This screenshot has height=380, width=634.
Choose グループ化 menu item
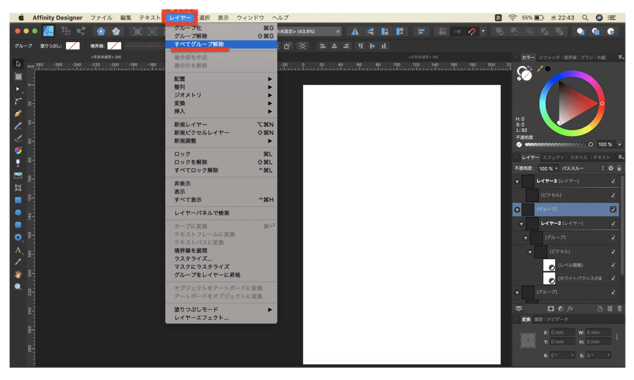pyautogui.click(x=221, y=28)
